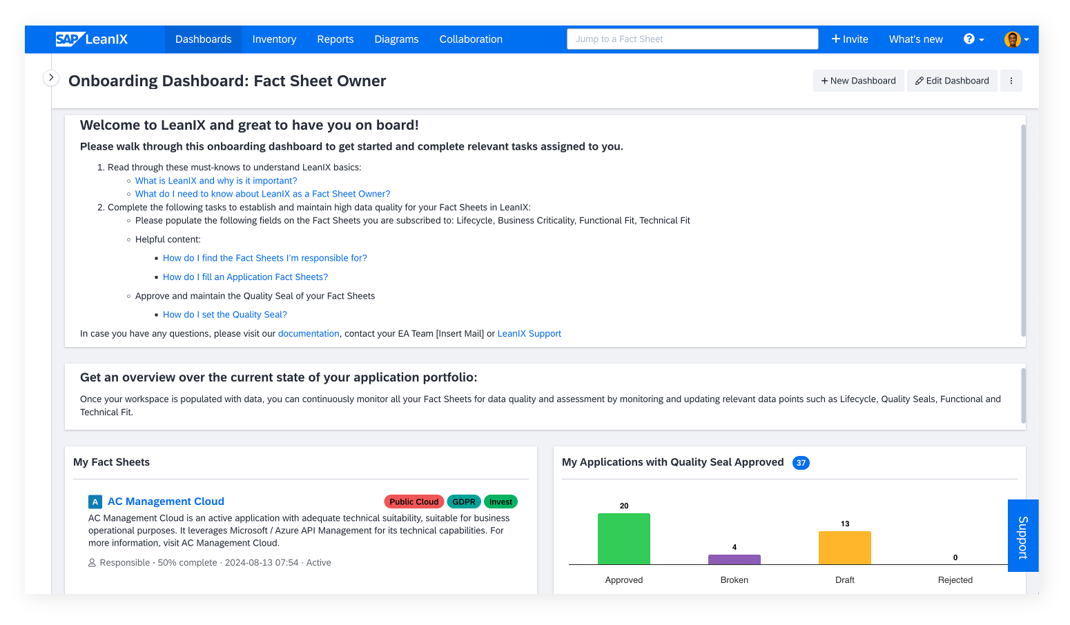Viewport: 1070px width, 625px height.
Task: Click the portfolio overview panel scrollbar
Action: click(1023, 395)
